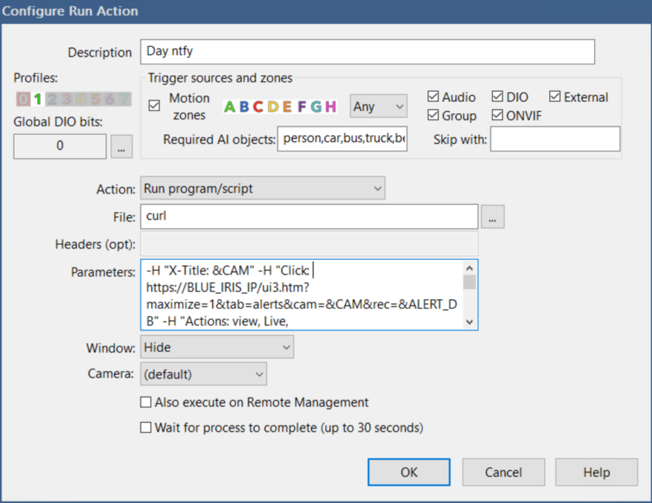Select the green profile 1 icon
Viewport: 652px width, 503px height.
coord(38,99)
